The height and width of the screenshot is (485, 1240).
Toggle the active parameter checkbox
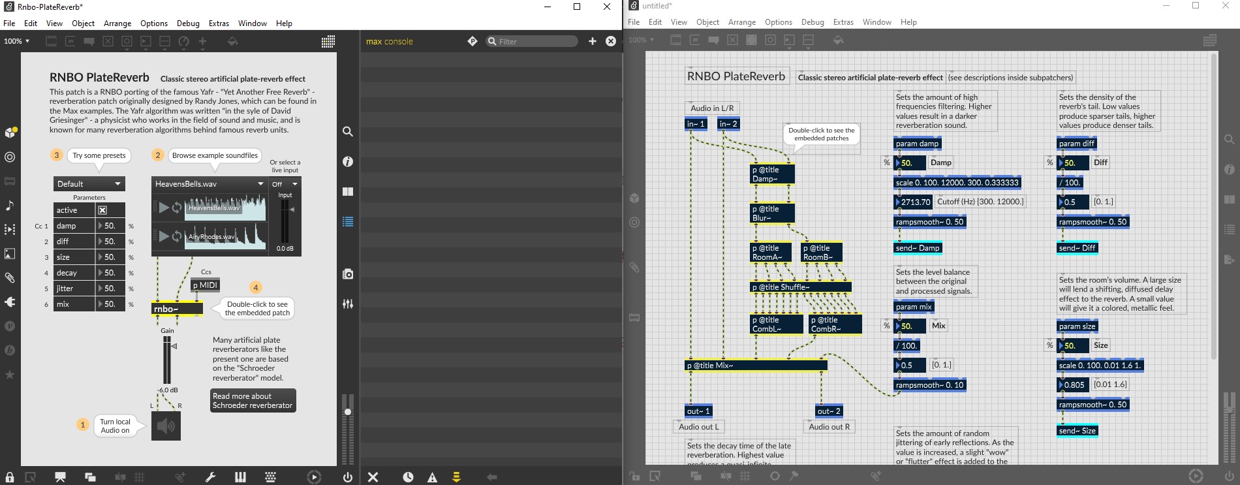[102, 210]
